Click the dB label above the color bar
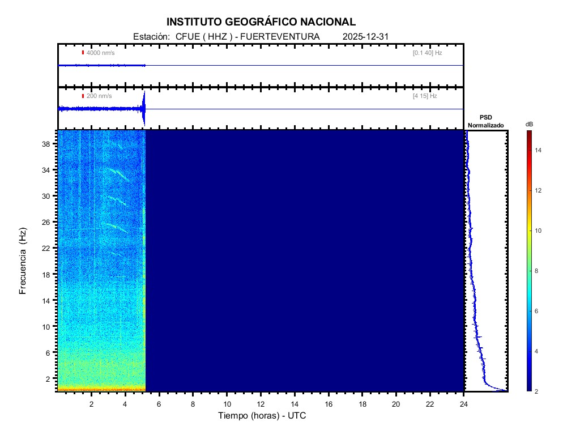Image resolution: width=580 pixels, height=435 pixels. point(528,124)
